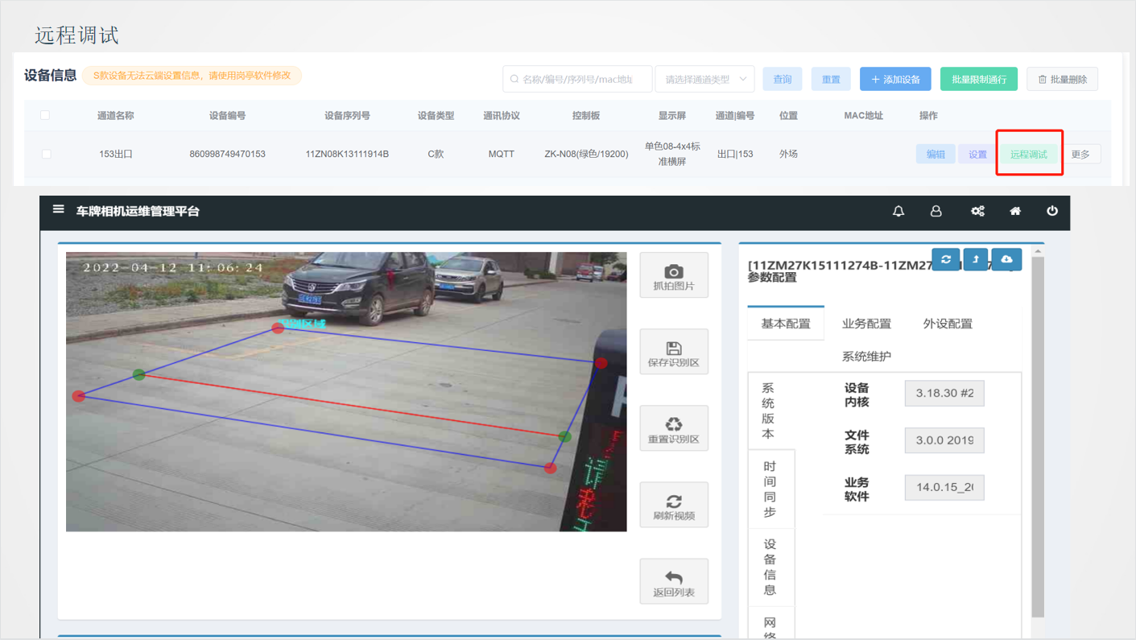This screenshot has height=640, width=1136.
Task: Open the user profile icon
Action: point(936,211)
